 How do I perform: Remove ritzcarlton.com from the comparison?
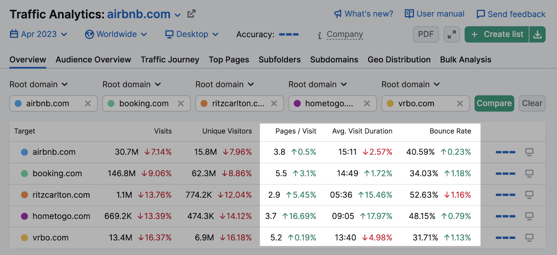click(274, 104)
